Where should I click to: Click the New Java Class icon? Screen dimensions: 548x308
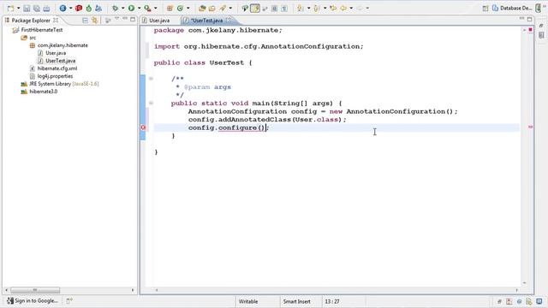click(181, 8)
